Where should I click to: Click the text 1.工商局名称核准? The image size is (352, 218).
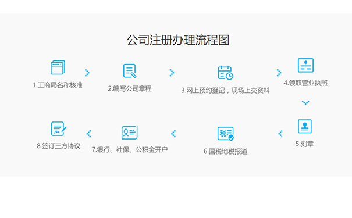click(x=58, y=85)
